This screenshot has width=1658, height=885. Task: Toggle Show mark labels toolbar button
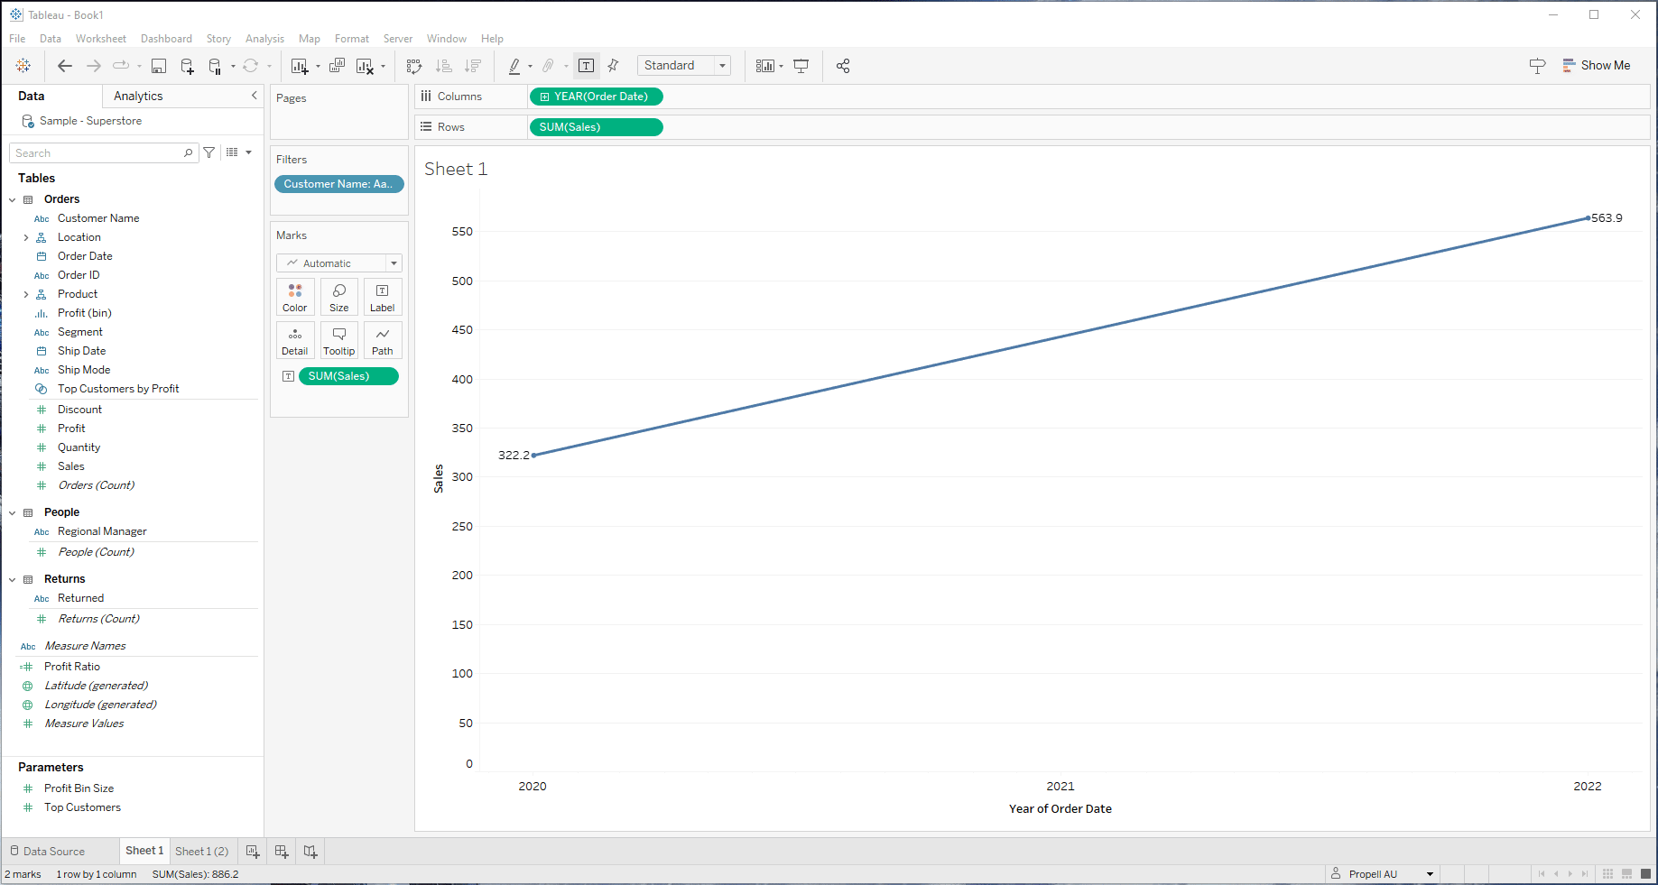[587, 66]
